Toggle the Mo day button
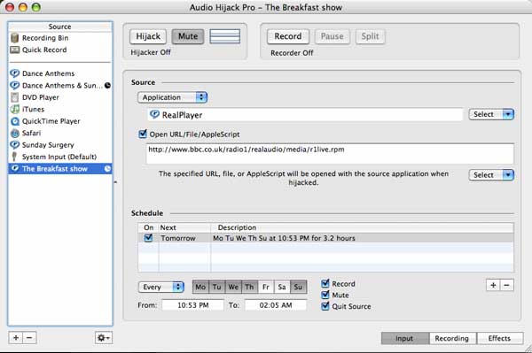The image size is (532, 353). (200, 287)
